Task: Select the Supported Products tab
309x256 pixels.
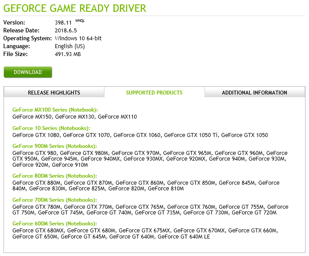Action: tap(154, 92)
